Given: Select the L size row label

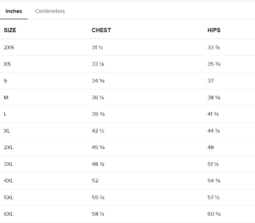Looking at the screenshot, I should (5, 114).
